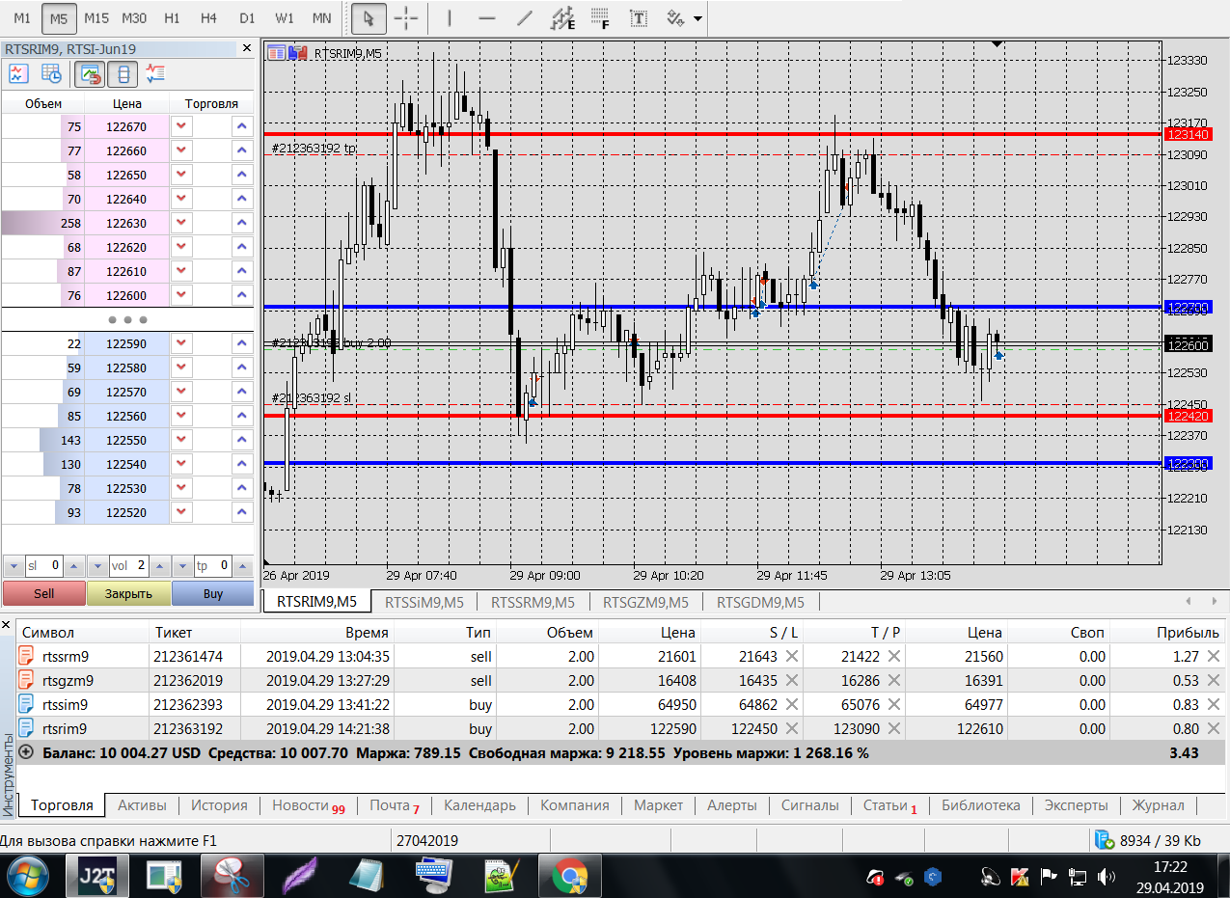Open Time and Sales in the depth panel
The width and height of the screenshot is (1230, 898).
click(52, 73)
